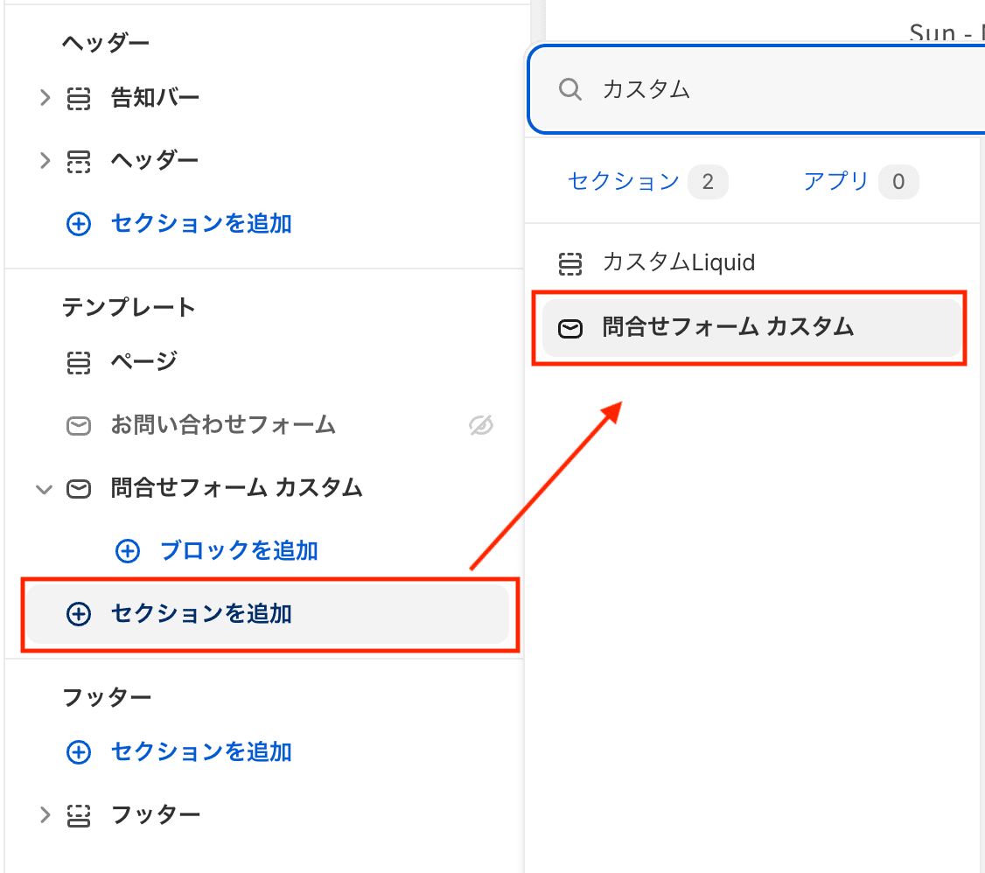Click the plus icon next to ブロックを追加

(128, 551)
